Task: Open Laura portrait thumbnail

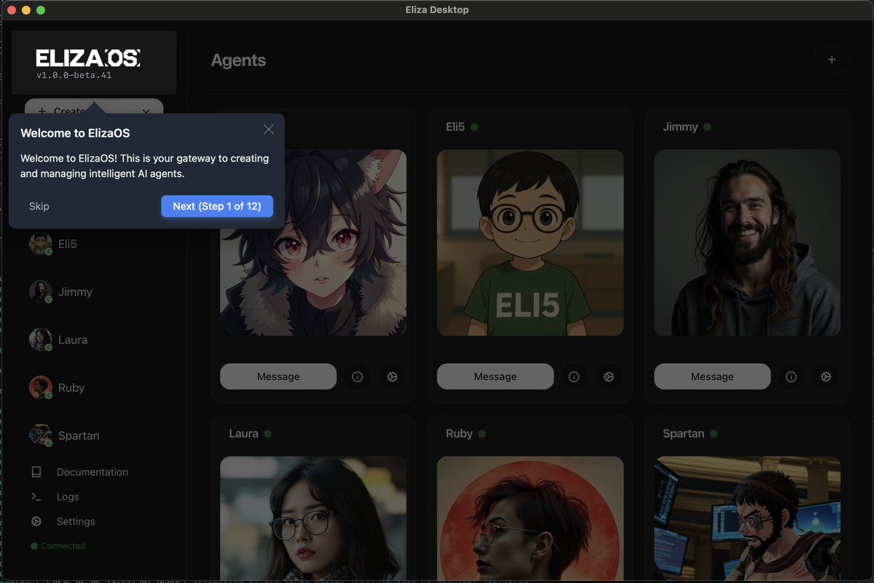Action: [x=313, y=518]
